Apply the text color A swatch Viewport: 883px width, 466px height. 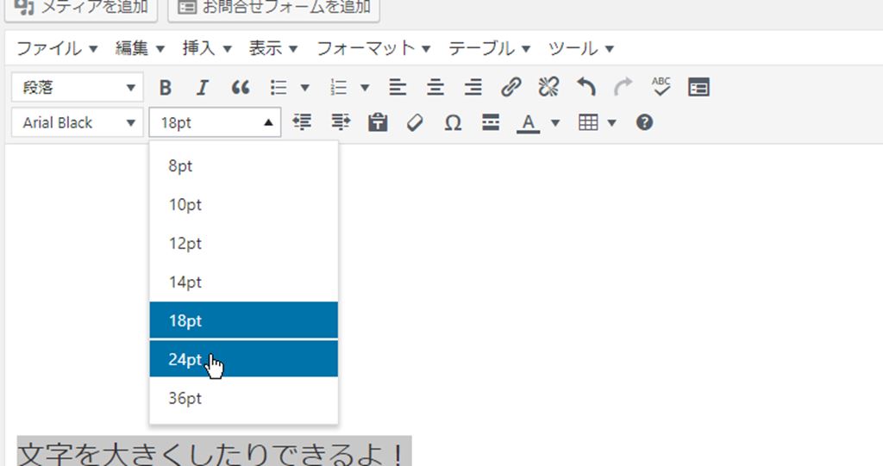[528, 122]
